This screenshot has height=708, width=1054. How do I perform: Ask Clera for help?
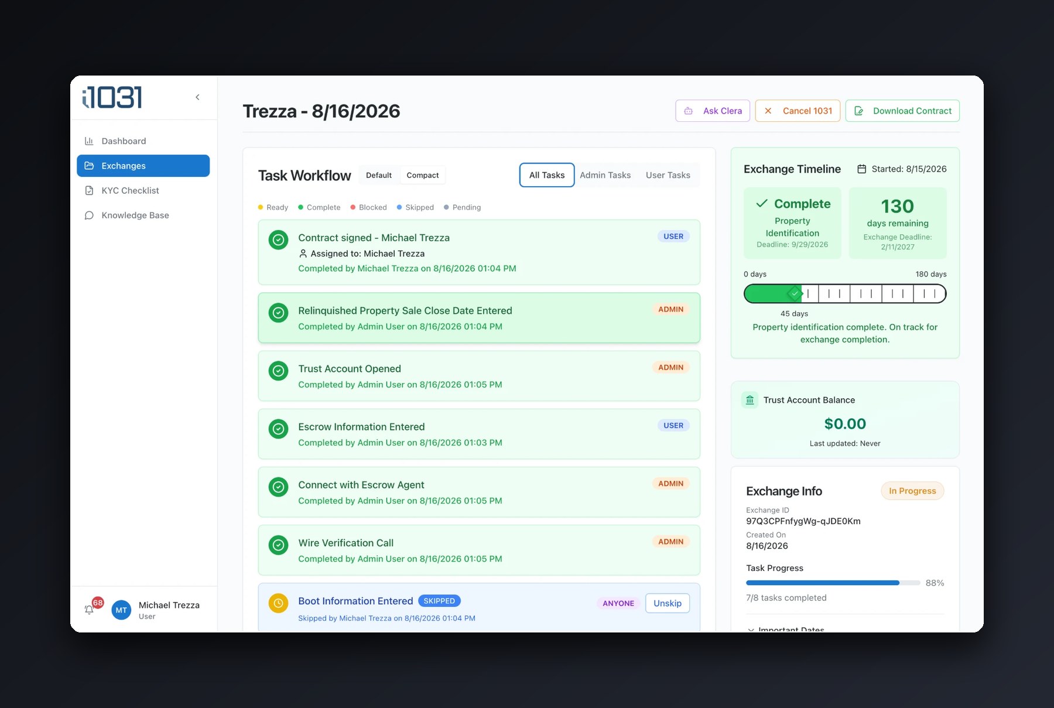[x=713, y=111]
